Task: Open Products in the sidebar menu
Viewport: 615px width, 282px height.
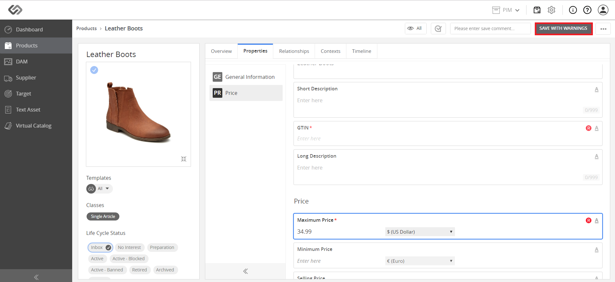Action: (36, 46)
